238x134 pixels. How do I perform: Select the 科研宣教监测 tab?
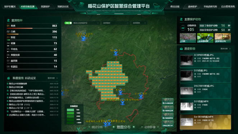[x=28, y=6]
